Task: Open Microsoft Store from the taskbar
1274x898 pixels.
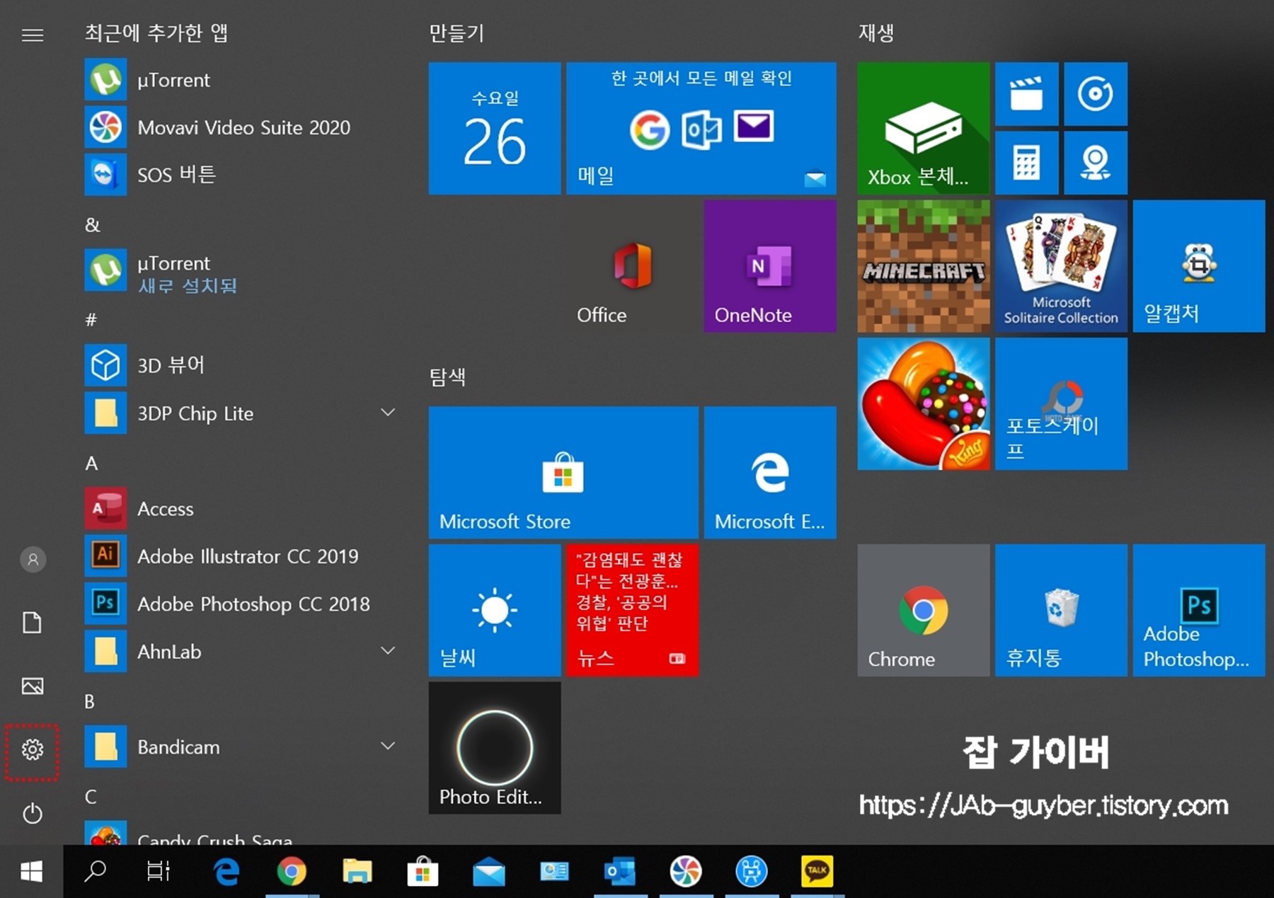Action: (x=423, y=872)
